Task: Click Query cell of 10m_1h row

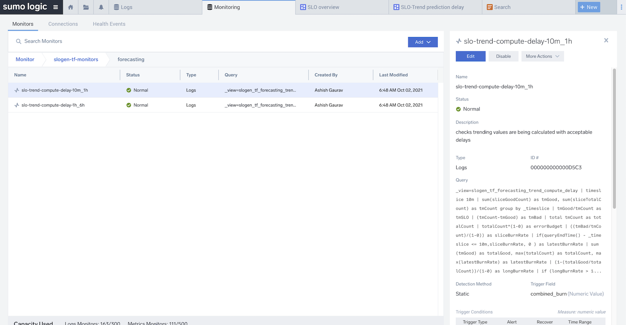Action: [x=260, y=90]
